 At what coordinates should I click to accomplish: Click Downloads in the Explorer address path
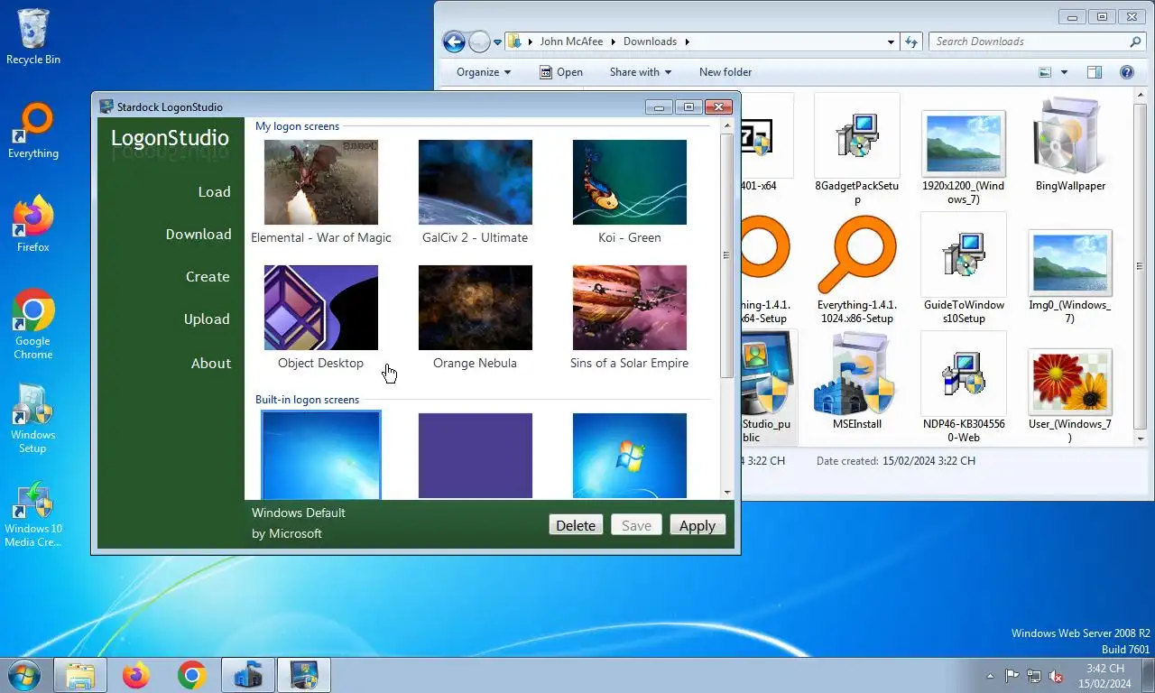pos(650,42)
